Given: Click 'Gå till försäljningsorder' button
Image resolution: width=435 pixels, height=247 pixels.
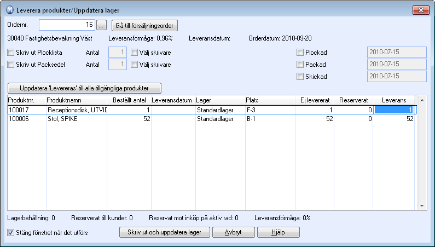Looking at the screenshot, I should click(144, 26).
